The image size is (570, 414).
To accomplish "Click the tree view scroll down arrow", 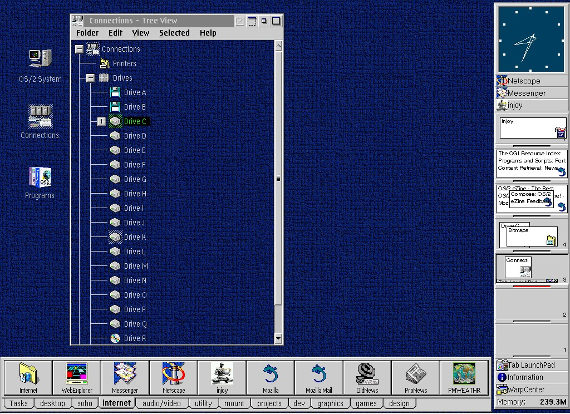I will [x=278, y=338].
